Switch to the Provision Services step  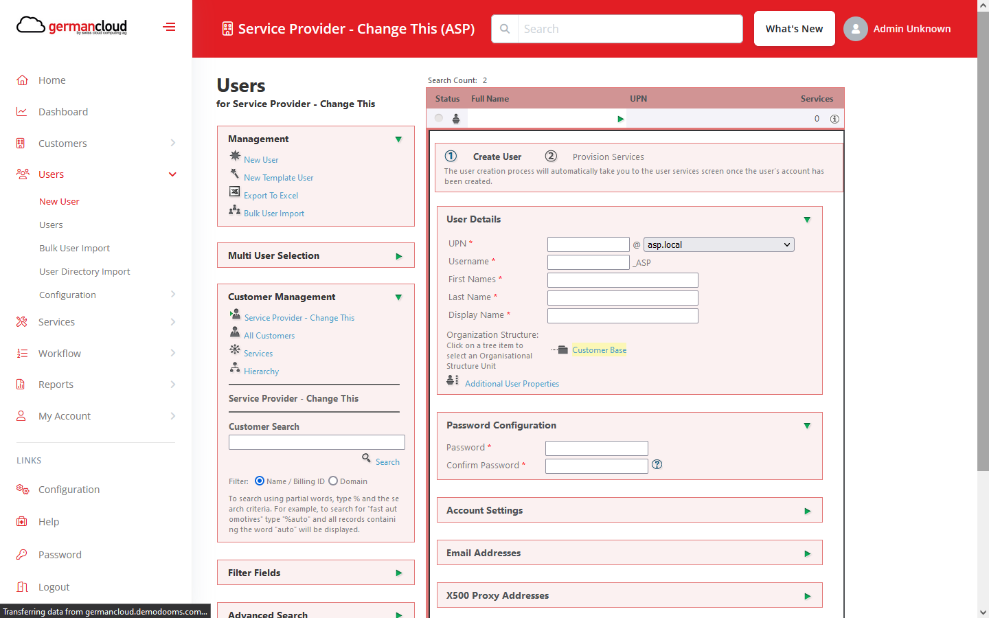pos(608,157)
